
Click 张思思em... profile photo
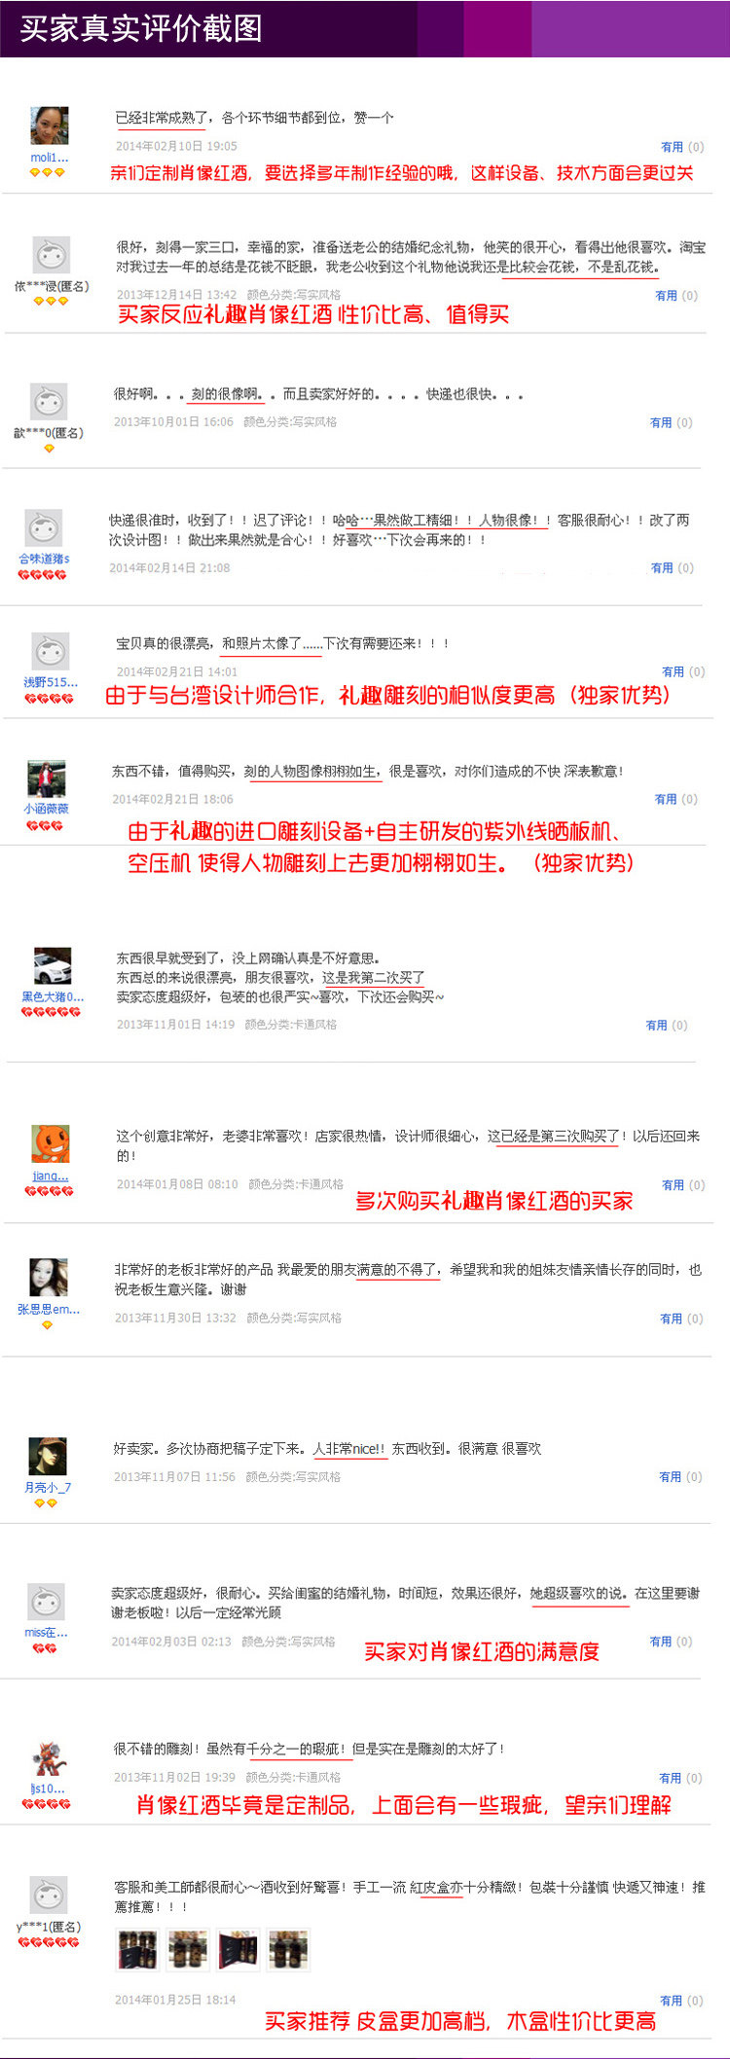(49, 1277)
